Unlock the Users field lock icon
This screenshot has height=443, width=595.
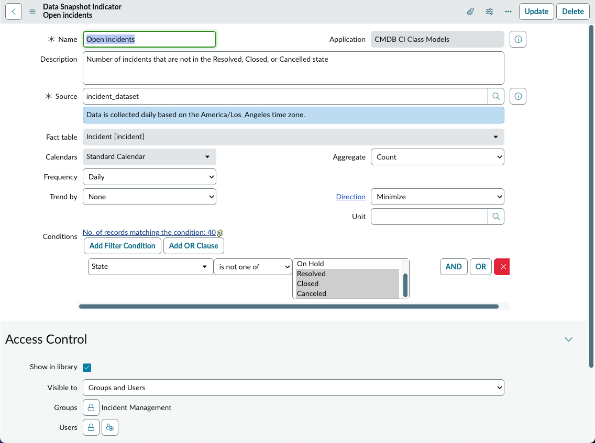[x=91, y=427]
